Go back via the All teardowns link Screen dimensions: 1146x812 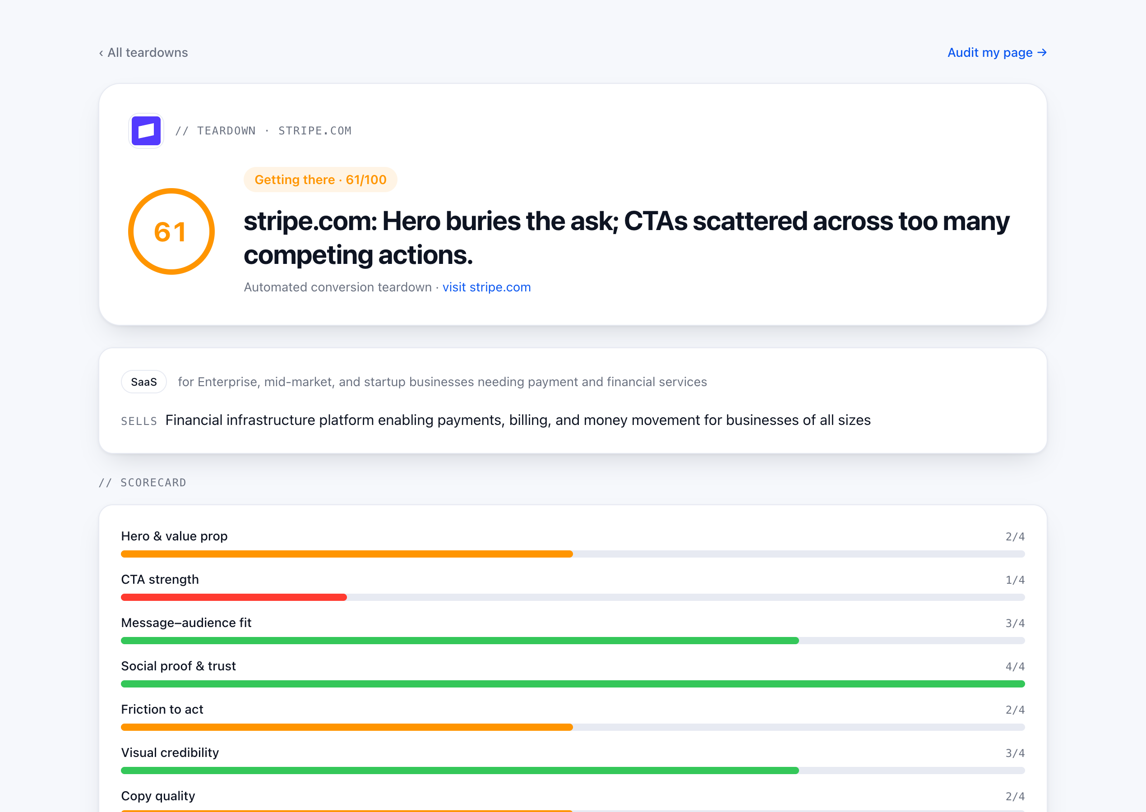click(143, 52)
